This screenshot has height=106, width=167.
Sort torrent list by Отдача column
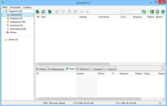[151, 17]
